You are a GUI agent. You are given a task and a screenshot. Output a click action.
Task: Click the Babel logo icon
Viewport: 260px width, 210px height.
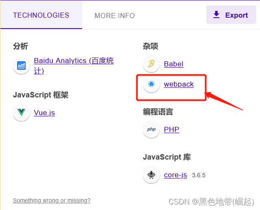click(x=151, y=64)
